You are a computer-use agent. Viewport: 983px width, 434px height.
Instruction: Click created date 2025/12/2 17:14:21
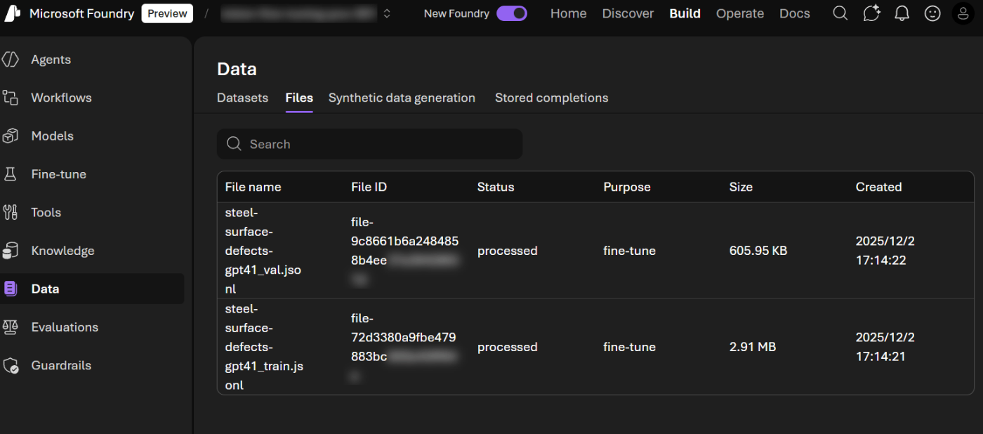885,347
